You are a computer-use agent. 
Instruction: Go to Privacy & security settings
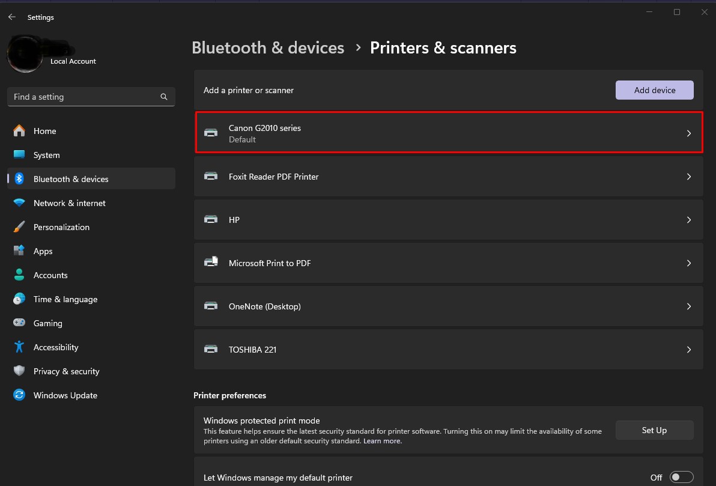pyautogui.click(x=91, y=371)
